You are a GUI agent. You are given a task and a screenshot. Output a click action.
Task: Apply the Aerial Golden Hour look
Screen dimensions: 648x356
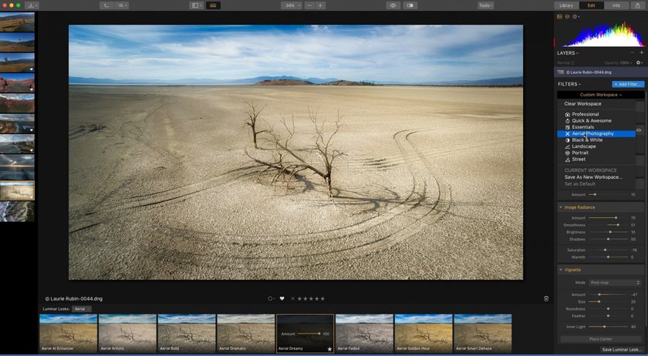424,334
